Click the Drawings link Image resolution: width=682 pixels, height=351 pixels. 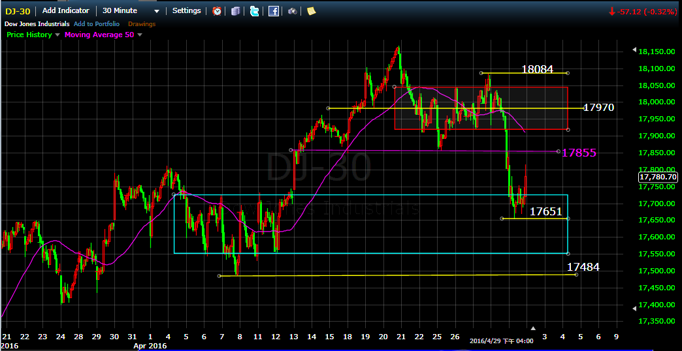click(x=142, y=24)
